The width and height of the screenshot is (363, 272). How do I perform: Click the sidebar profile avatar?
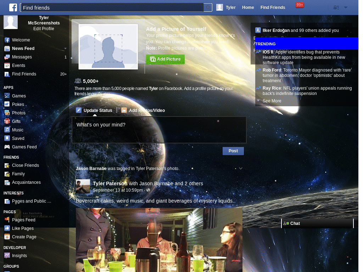click(10, 22)
